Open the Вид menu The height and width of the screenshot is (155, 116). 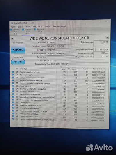click(34, 26)
